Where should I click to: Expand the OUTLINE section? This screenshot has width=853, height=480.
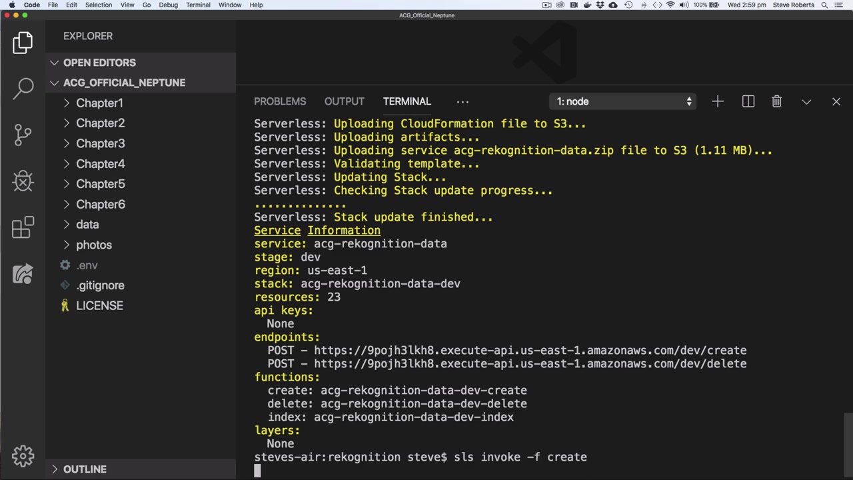point(85,469)
